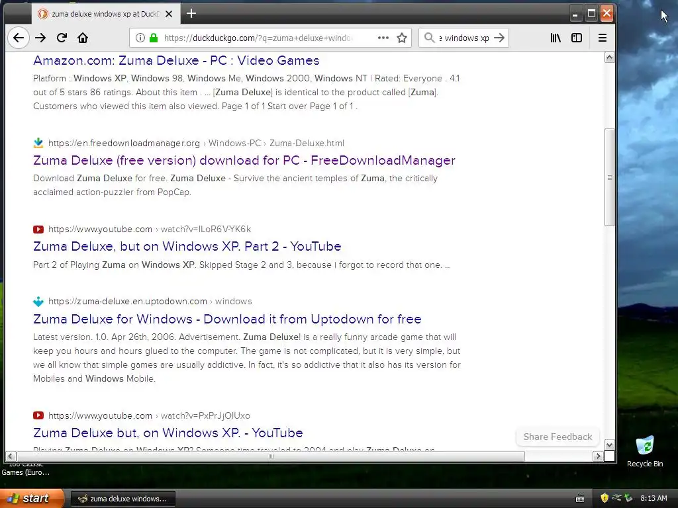
Task: Click the youtube.com watch?v=PxPrJjOlUxo URL
Action: point(149,415)
